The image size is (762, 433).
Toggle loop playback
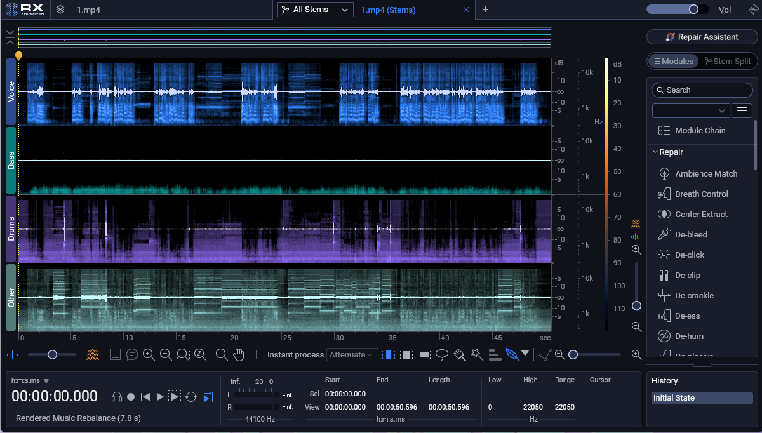click(191, 397)
